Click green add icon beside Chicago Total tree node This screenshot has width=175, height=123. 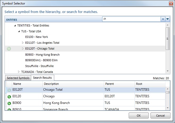pyautogui.click(x=9, y=49)
